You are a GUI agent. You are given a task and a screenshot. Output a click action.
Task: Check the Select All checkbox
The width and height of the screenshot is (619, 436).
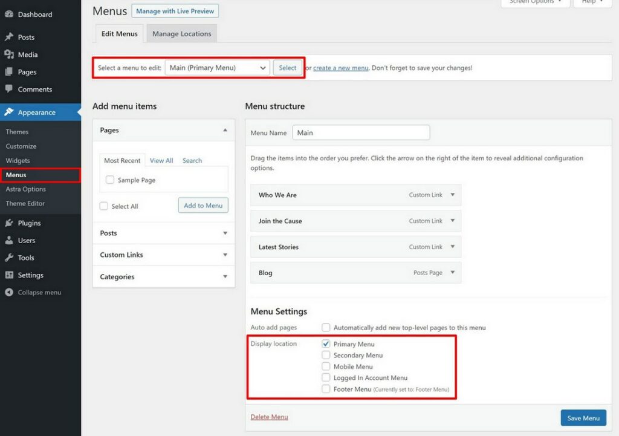coord(104,206)
